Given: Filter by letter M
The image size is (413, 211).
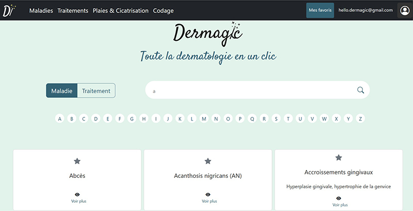Looking at the screenshot, I should pos(204,119).
